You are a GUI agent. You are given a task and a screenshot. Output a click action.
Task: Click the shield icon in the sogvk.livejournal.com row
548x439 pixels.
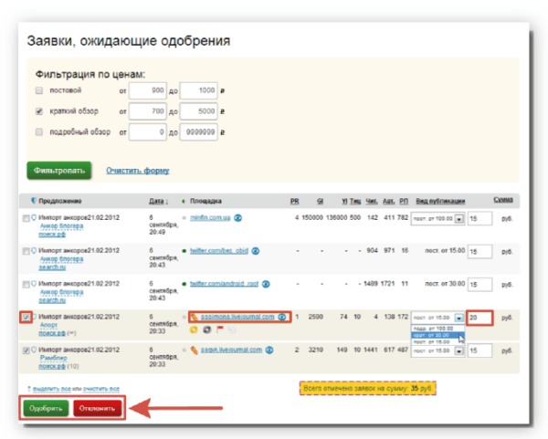[x=34, y=350]
